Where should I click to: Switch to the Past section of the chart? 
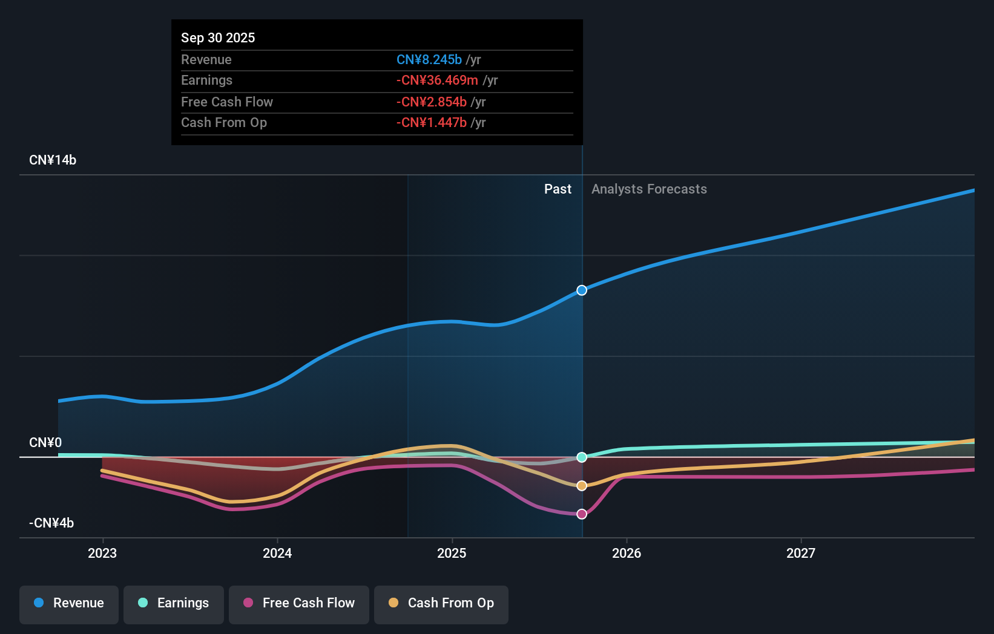(x=558, y=189)
